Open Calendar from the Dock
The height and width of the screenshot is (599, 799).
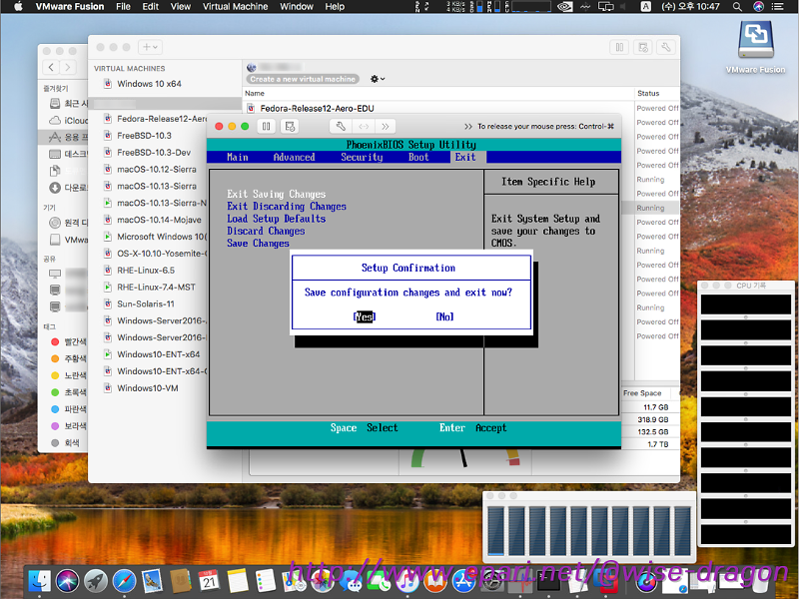point(209,581)
